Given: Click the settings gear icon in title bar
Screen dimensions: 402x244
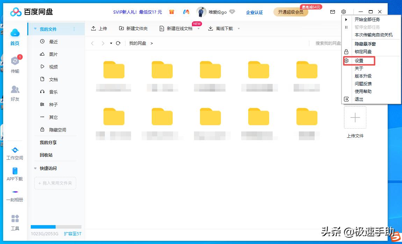Looking at the screenshot, I should coord(344,12).
